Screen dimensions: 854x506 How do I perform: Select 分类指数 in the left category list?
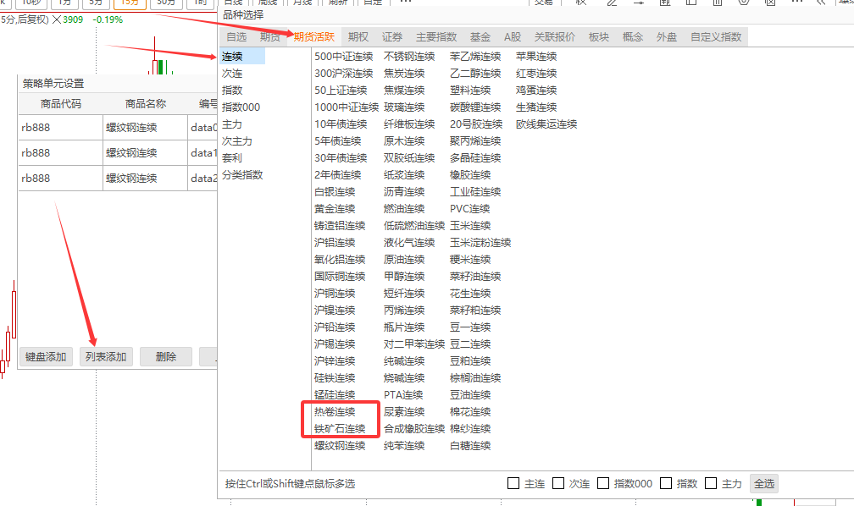pyautogui.click(x=242, y=175)
